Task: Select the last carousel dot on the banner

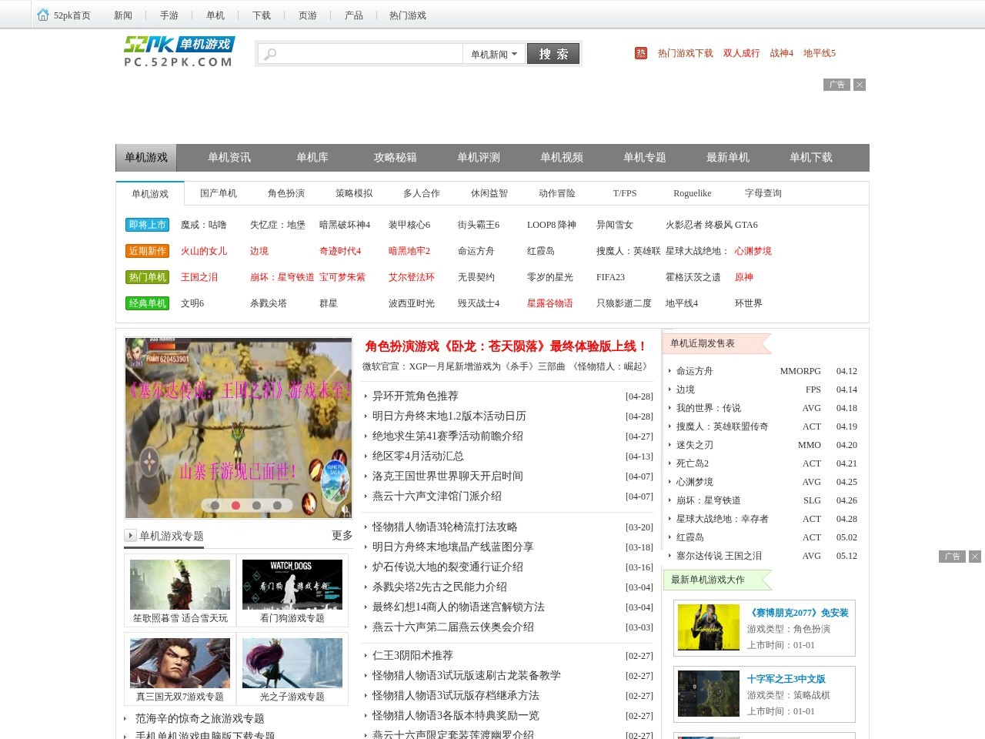Action: (x=277, y=506)
